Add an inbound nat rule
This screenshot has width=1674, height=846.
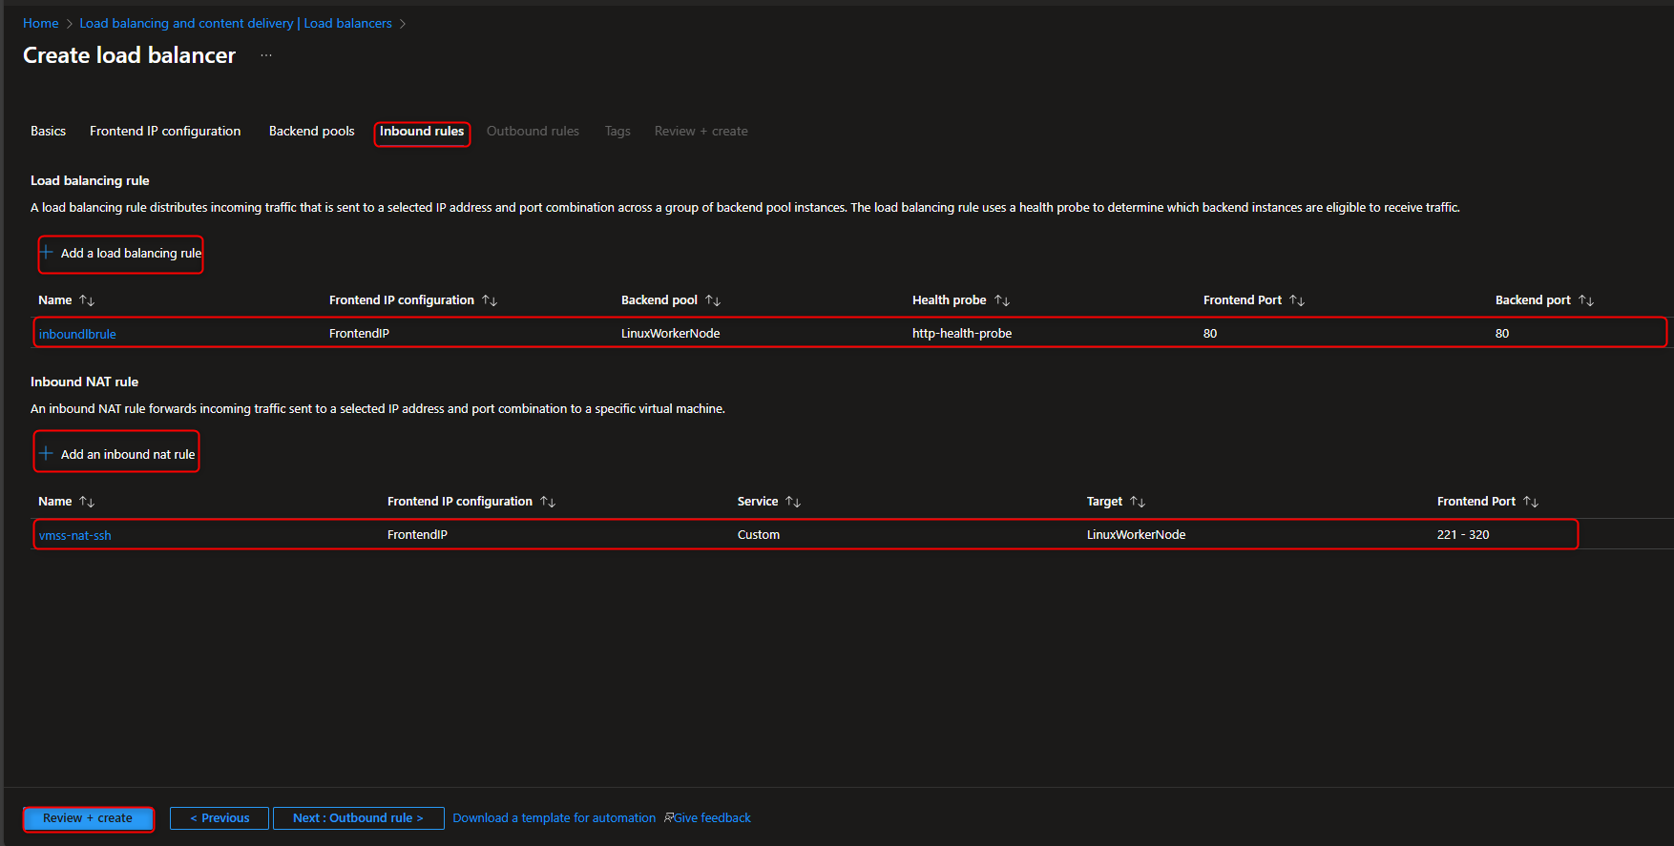[x=117, y=455]
